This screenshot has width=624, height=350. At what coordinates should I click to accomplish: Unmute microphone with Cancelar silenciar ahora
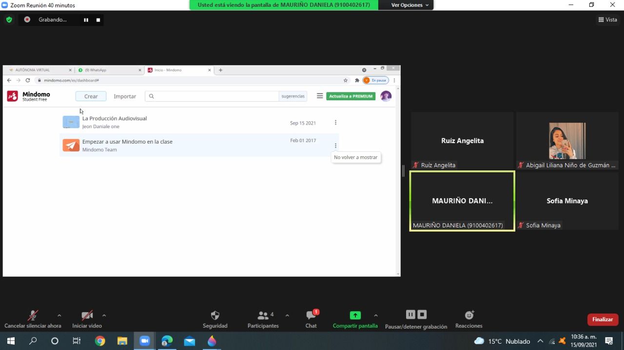click(x=33, y=315)
